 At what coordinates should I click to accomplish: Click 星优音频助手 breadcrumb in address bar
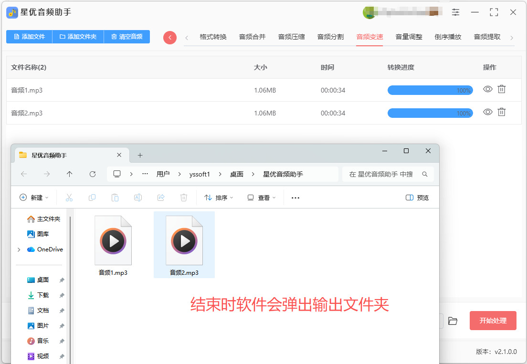(283, 174)
